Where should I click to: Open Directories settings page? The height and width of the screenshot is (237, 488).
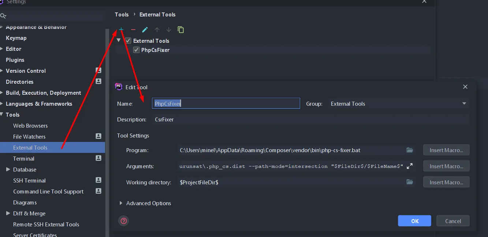point(19,82)
